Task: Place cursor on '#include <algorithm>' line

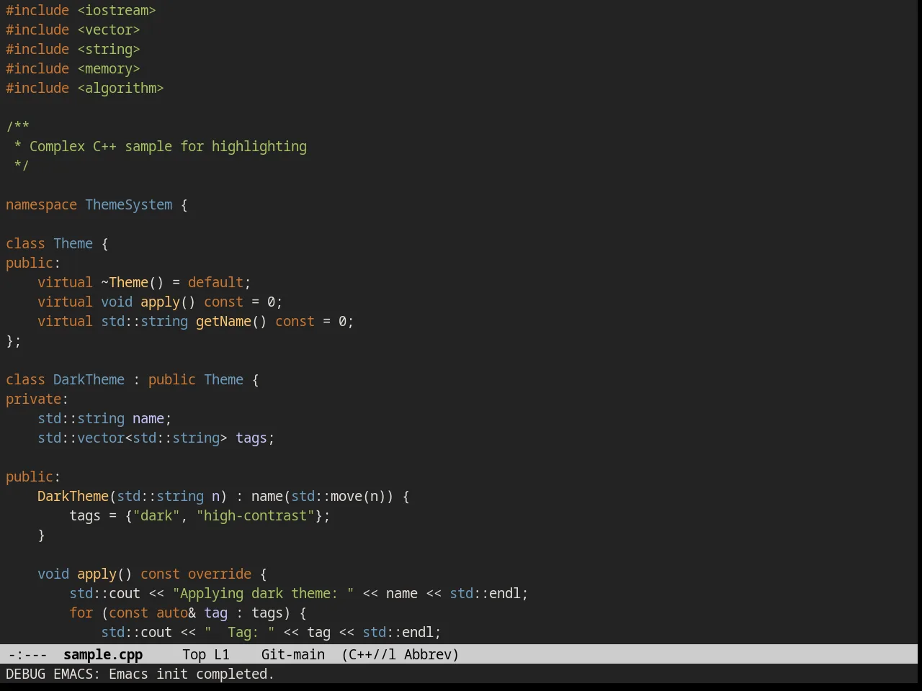Action: point(85,88)
